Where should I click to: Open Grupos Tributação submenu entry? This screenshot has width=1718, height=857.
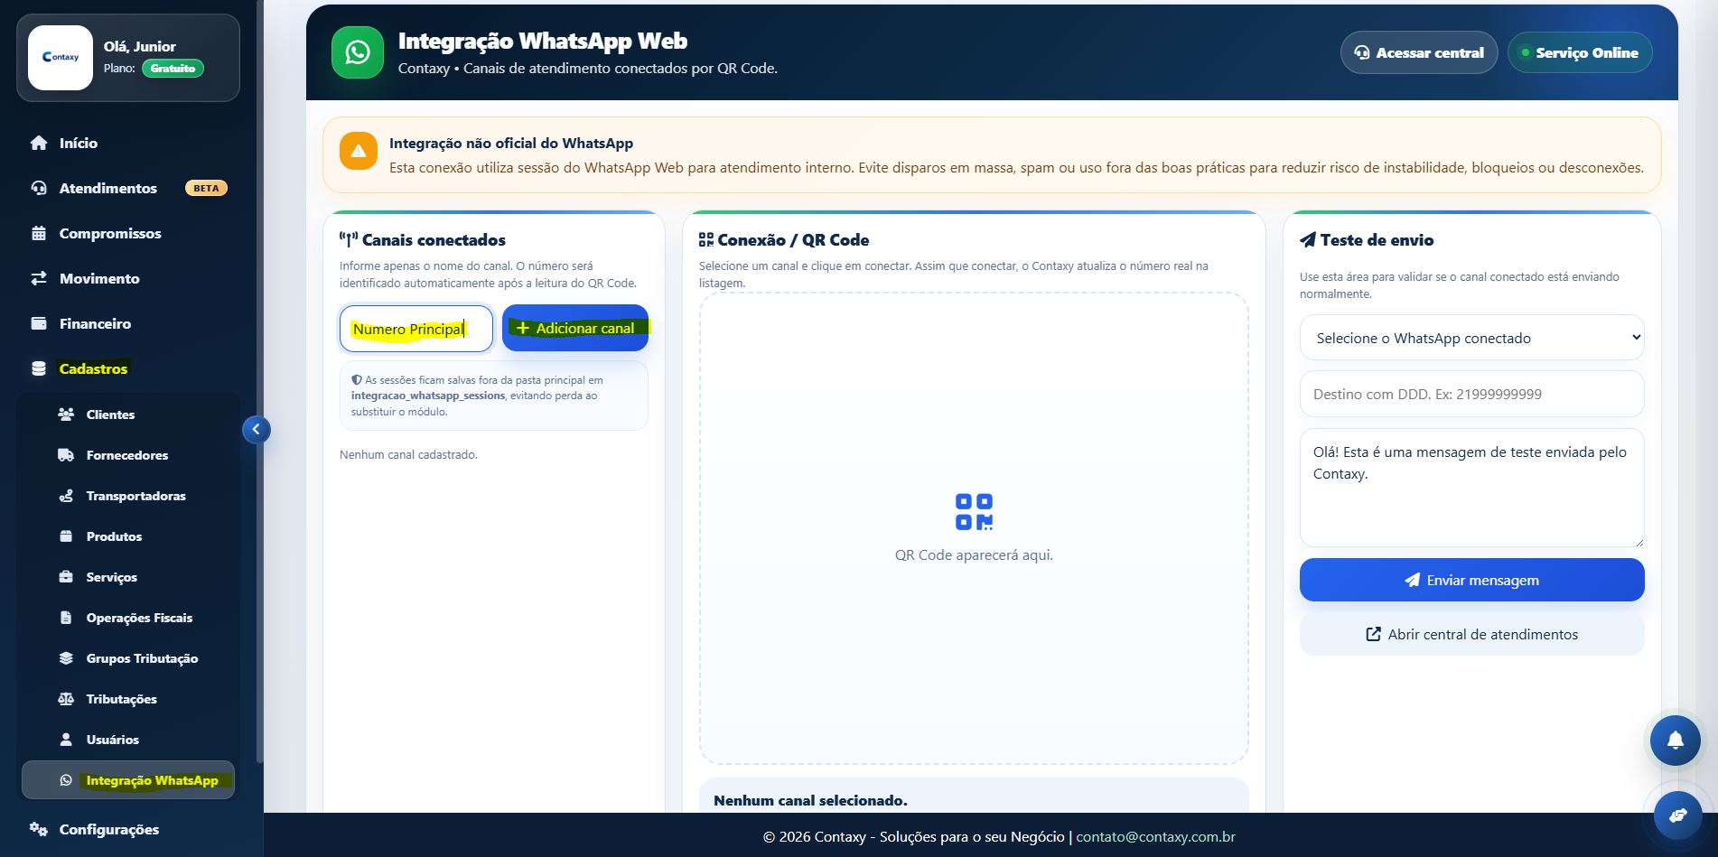coord(128,658)
